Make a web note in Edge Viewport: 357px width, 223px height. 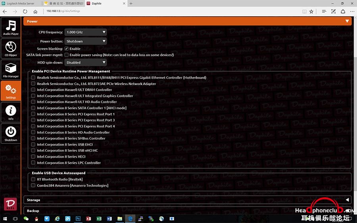(333, 11)
